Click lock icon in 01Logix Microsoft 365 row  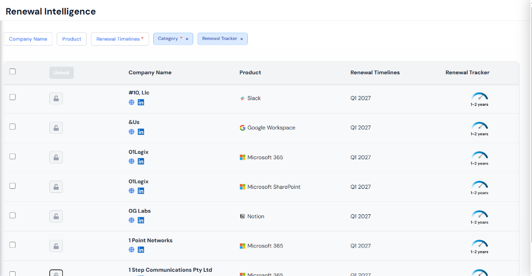tap(56, 157)
